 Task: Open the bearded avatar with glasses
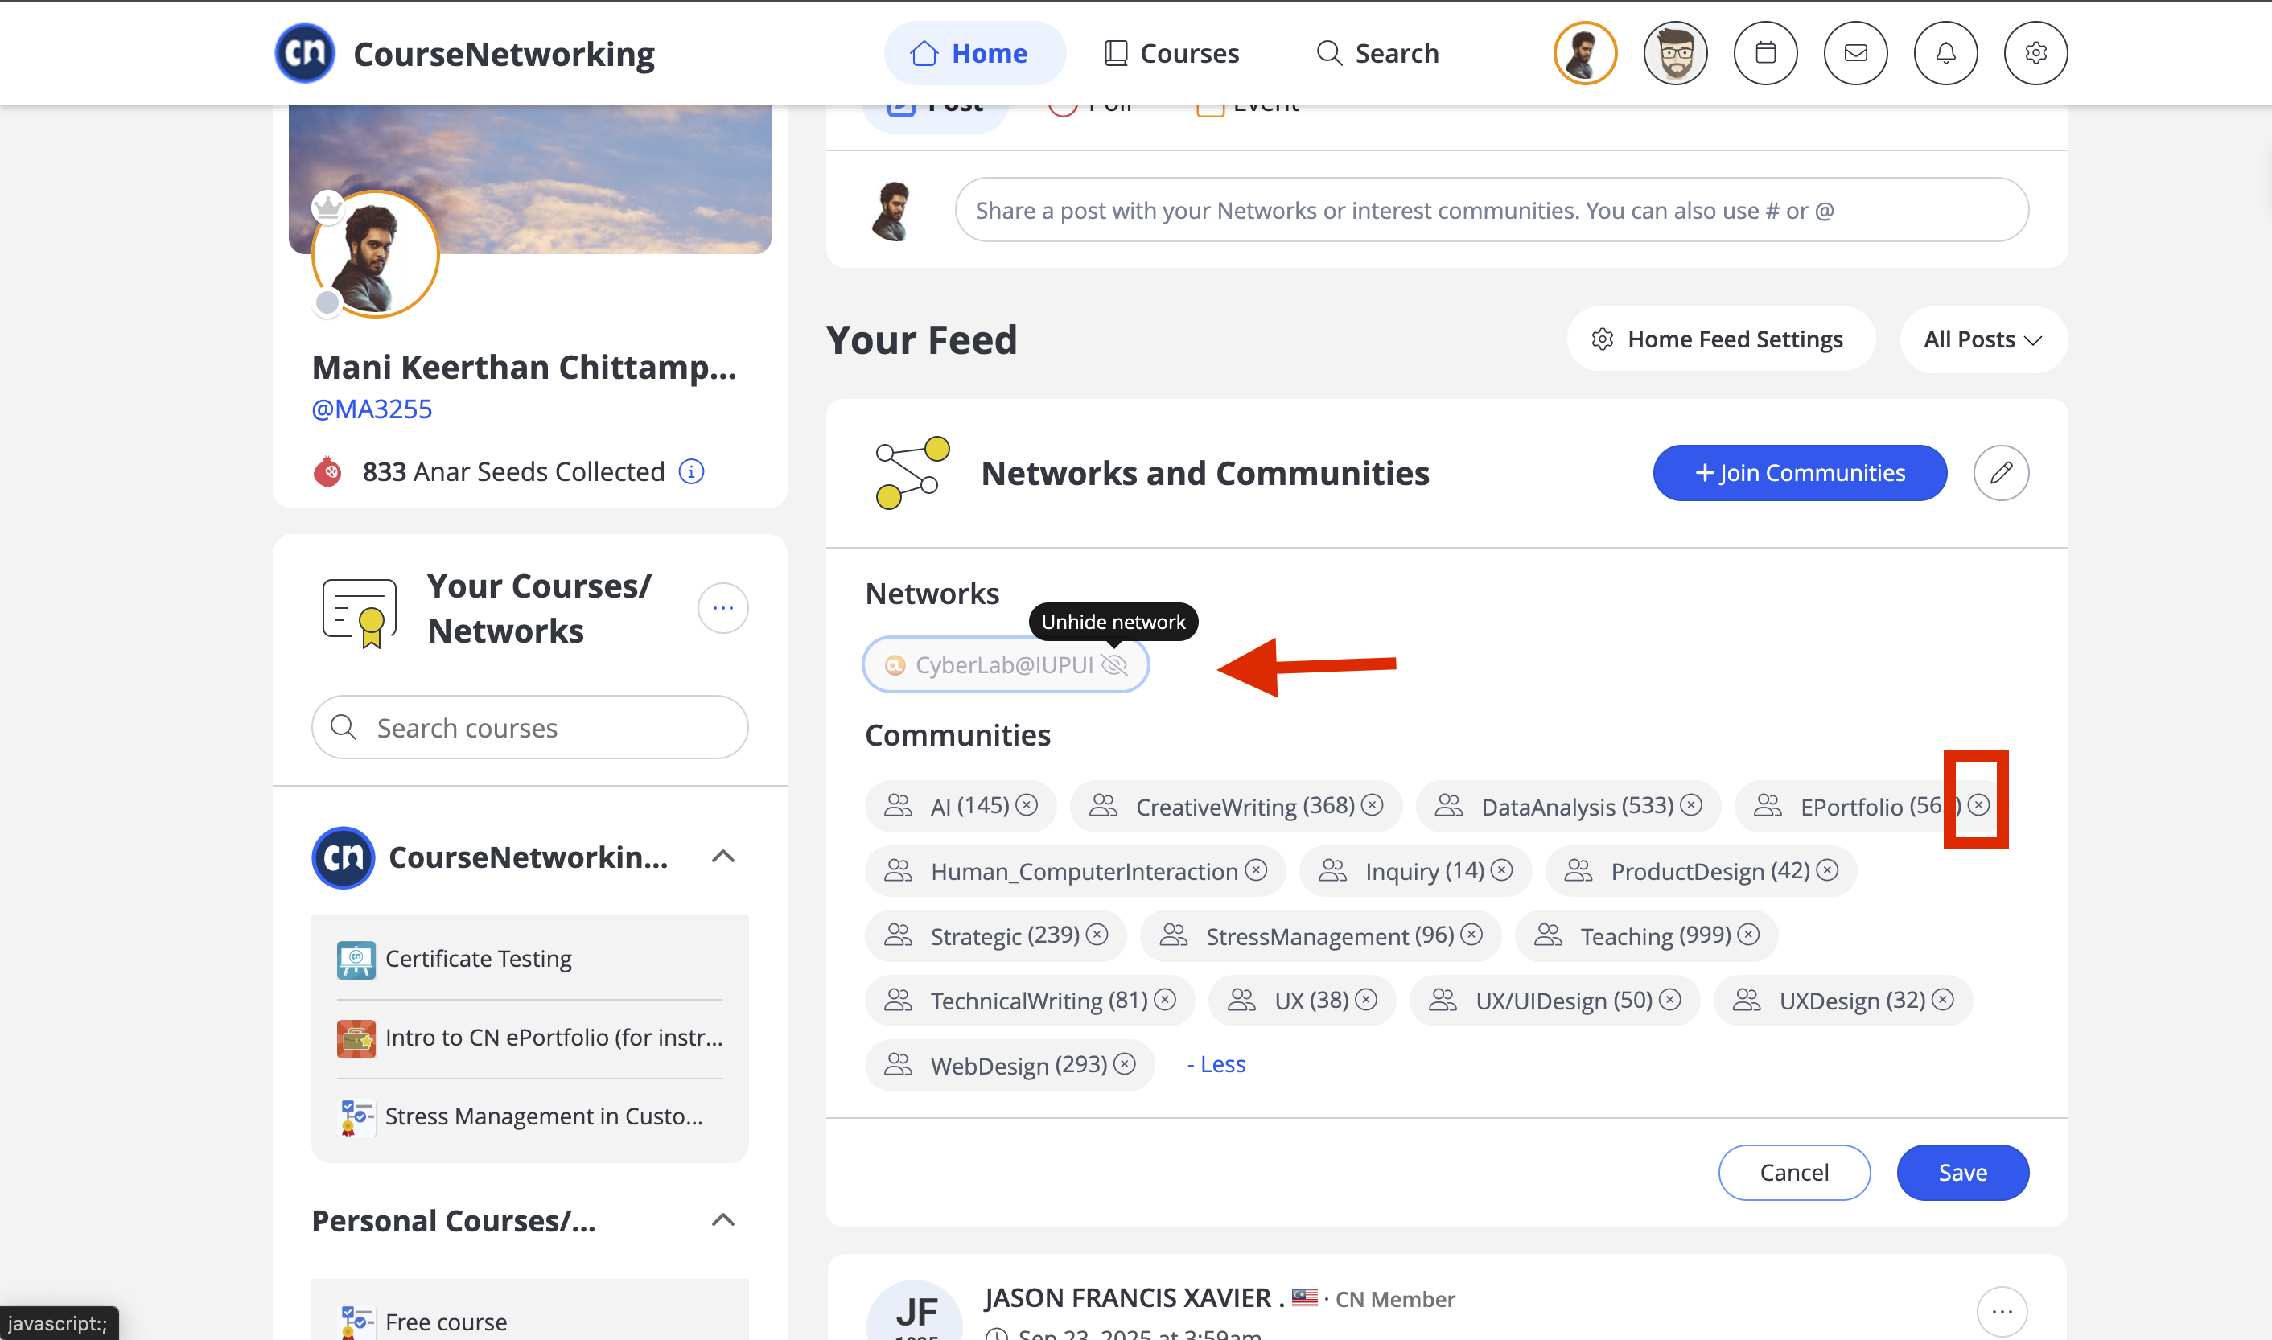click(x=1675, y=53)
